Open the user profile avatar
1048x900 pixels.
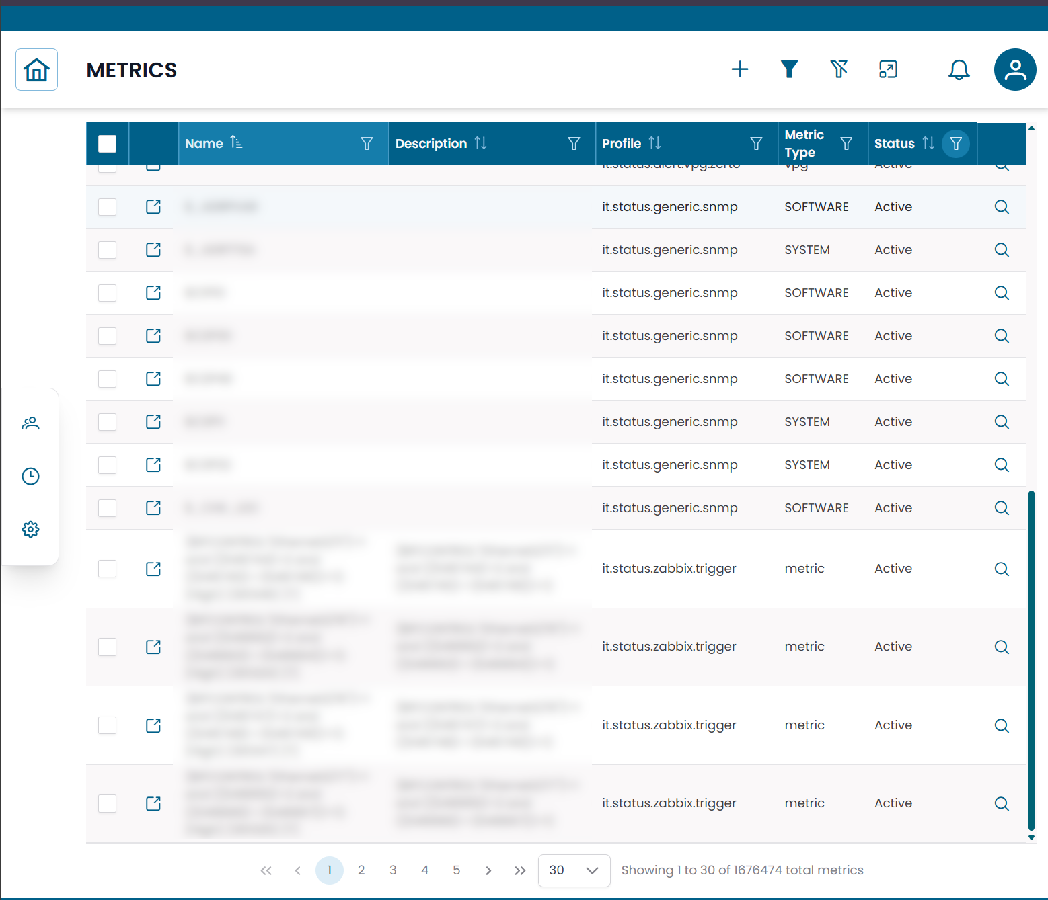[1014, 69]
